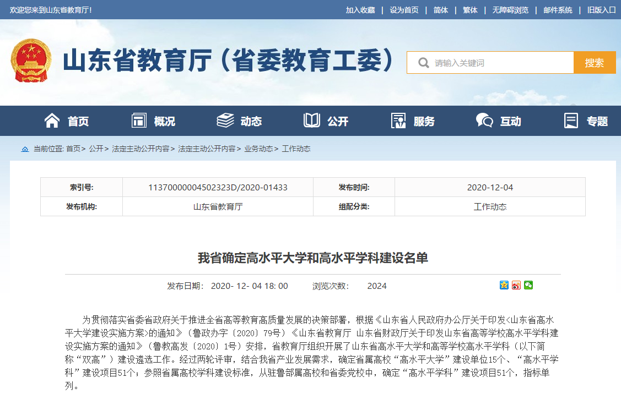Type in the 请输入关键词 search field
The image size is (621, 394).
point(499,63)
